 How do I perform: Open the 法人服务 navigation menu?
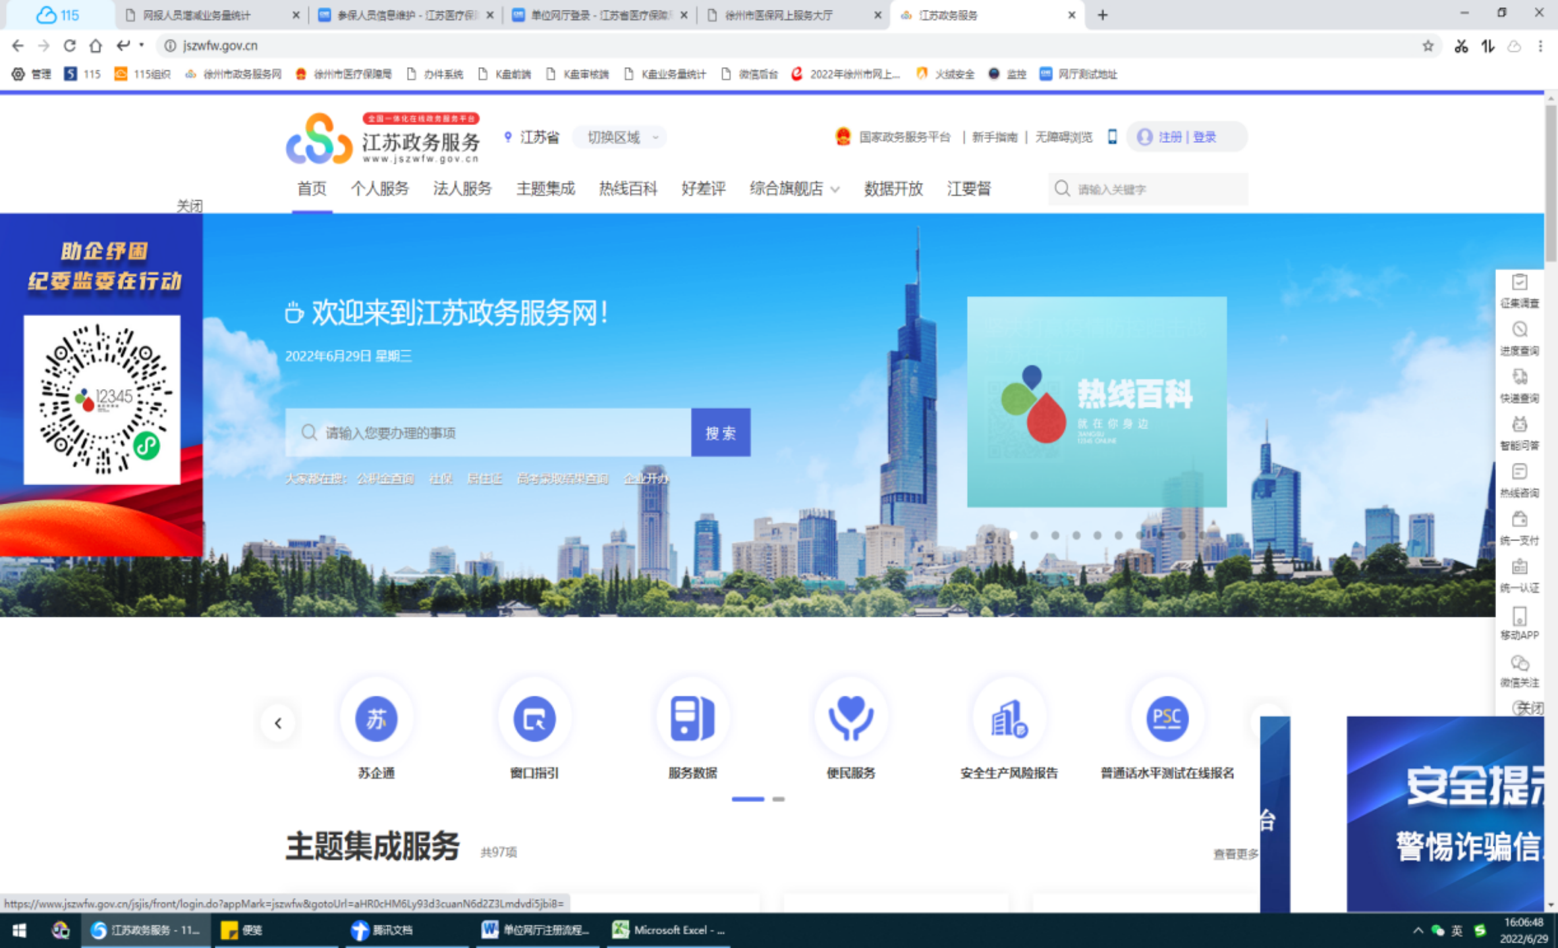tap(462, 189)
